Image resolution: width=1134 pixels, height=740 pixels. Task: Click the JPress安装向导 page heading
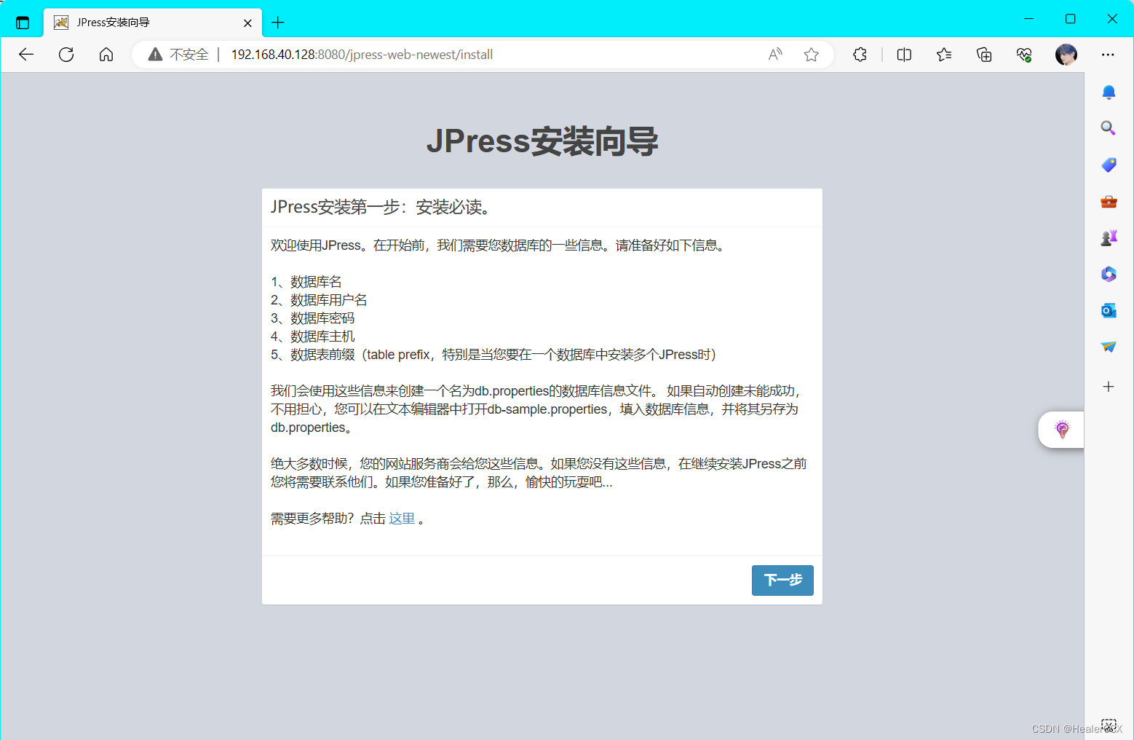pos(542,141)
